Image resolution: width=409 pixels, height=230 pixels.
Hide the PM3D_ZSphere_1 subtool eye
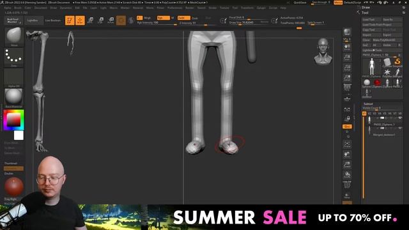(x=400, y=118)
